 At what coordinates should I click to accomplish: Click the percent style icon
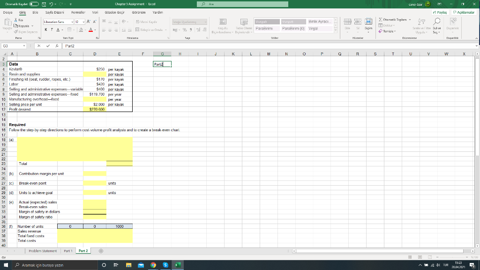tap(185, 30)
